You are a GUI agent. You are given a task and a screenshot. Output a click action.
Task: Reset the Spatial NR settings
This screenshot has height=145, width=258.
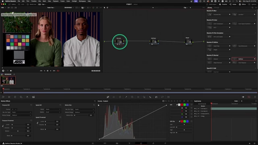(60, 105)
